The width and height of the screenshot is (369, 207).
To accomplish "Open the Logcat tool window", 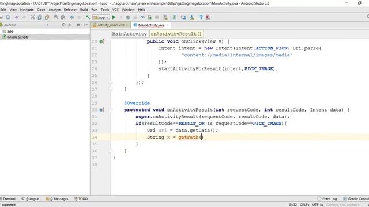I will click(x=31, y=199).
